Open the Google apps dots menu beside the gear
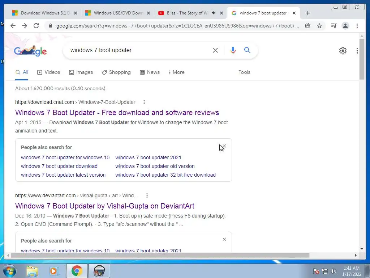370x278 pixels. coord(357,51)
